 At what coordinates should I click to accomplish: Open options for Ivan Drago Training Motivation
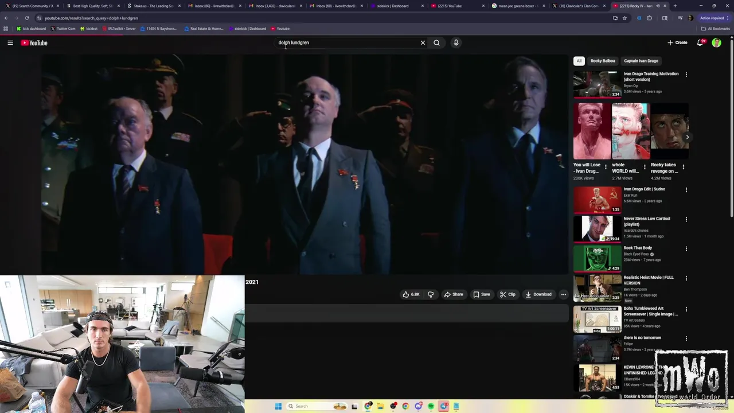pos(686,75)
